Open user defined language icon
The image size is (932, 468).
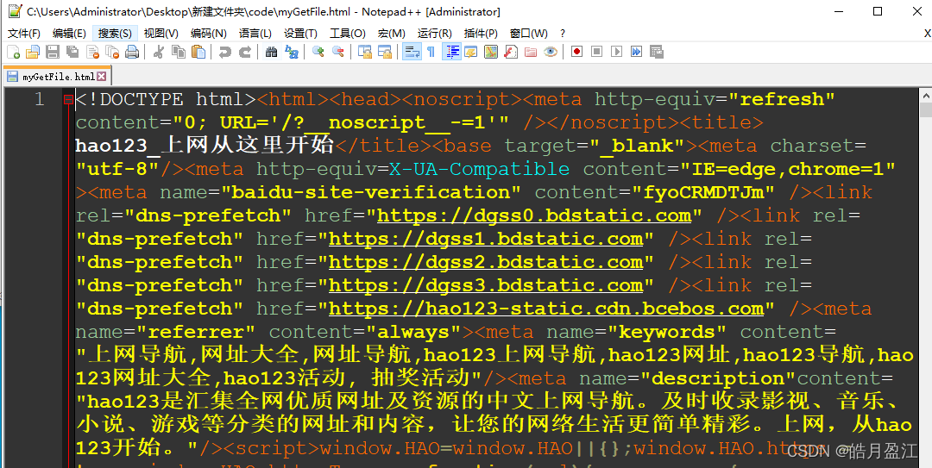pyautogui.click(x=471, y=53)
